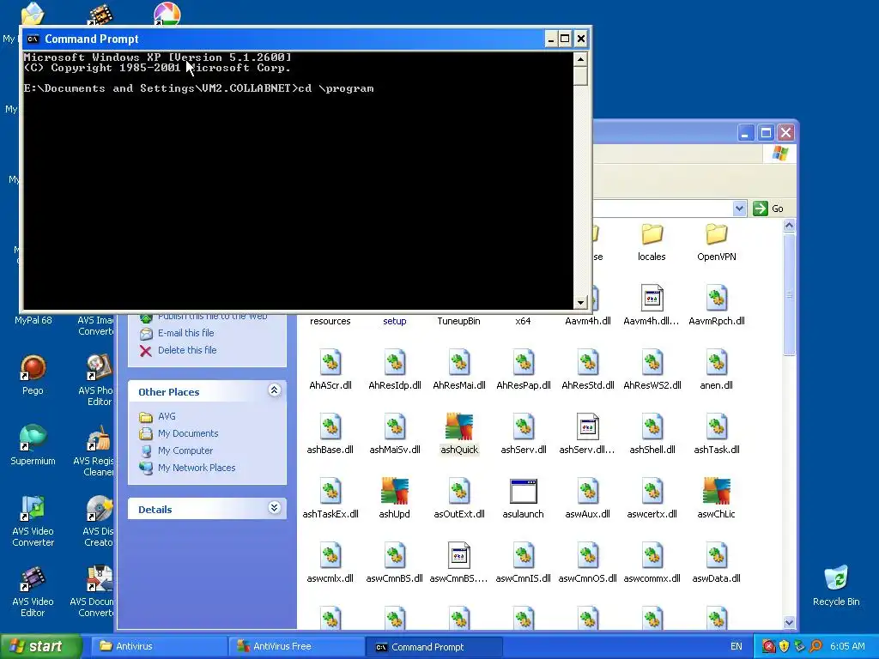Open the locales folder in Explorer

[x=652, y=234]
